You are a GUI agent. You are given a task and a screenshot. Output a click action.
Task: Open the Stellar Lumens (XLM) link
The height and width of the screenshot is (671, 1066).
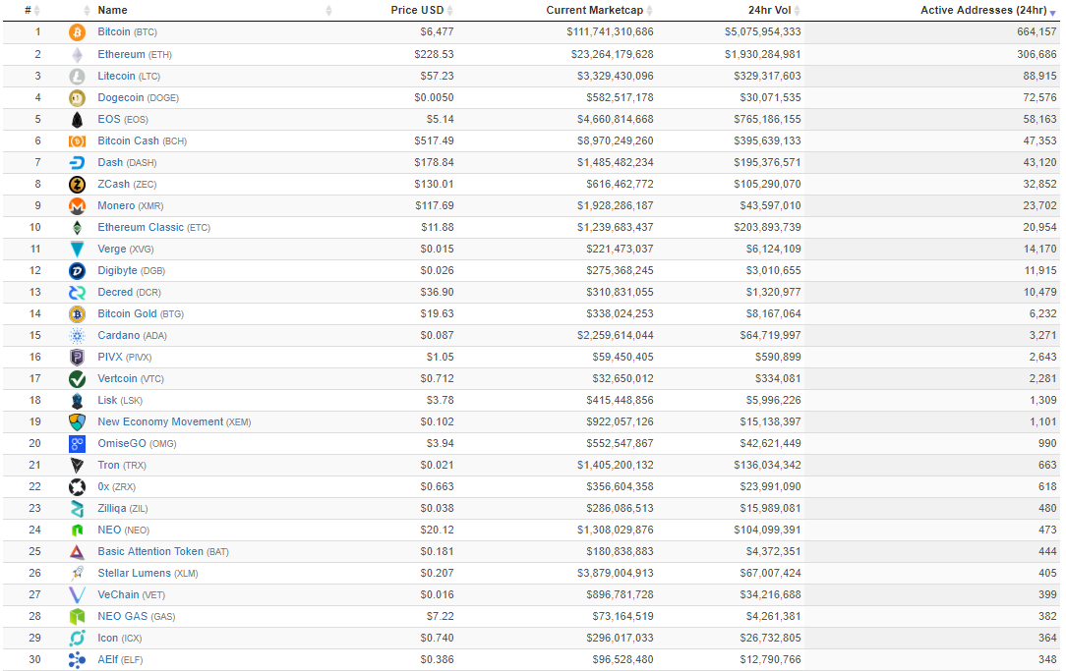[x=148, y=573]
